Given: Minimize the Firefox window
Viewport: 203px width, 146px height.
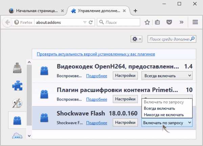Looking at the screenshot, I should click(164, 4).
